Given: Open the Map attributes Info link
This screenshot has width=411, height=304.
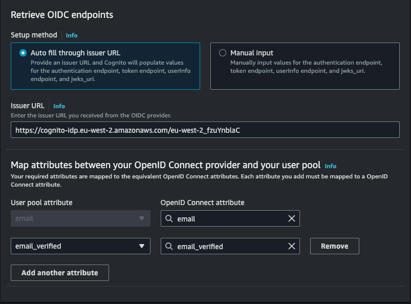Looking at the screenshot, I should (x=330, y=166).
